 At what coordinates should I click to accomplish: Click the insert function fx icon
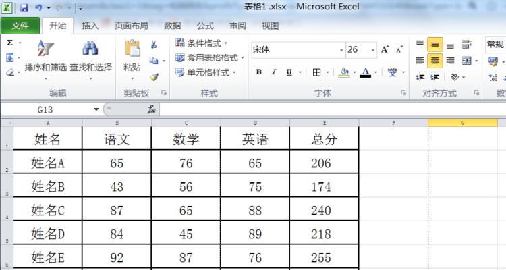[151, 109]
